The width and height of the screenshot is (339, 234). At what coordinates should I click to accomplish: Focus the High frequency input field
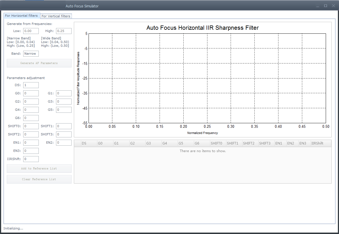(64, 31)
